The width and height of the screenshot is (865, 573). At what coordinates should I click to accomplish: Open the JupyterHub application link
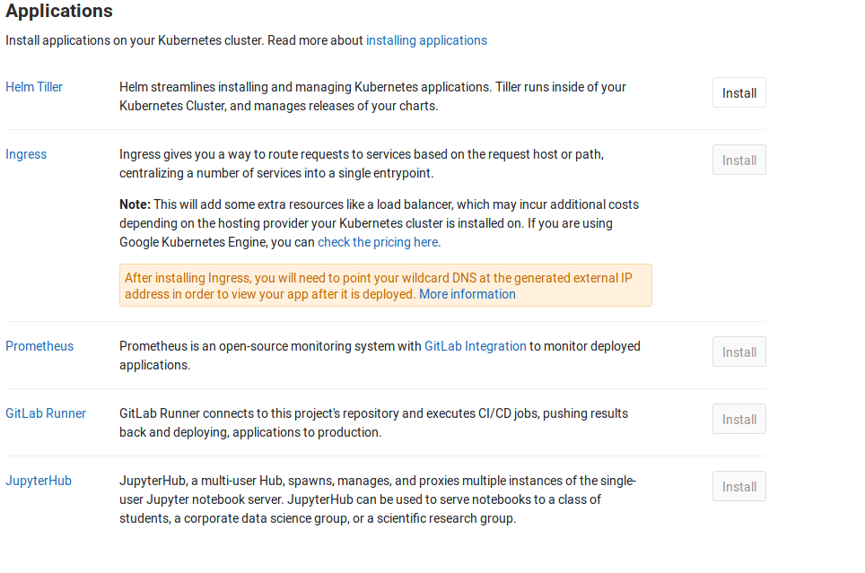(x=38, y=481)
